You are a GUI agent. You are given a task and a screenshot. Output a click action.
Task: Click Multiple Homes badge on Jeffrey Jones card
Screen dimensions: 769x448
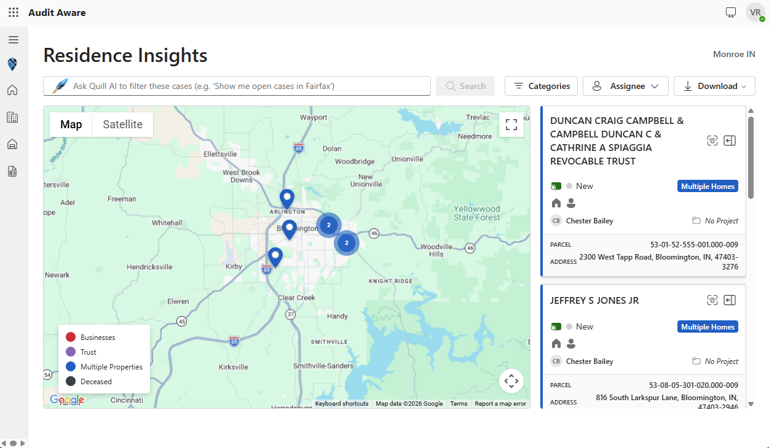(708, 326)
